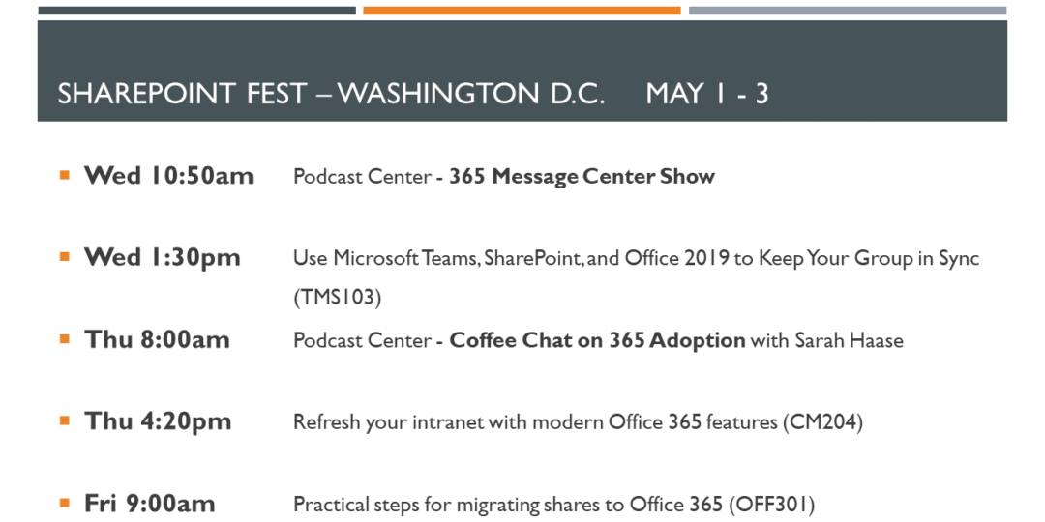This screenshot has width=1045, height=522.
Task: Click the light gray accent bar at top right
Action: point(847,11)
